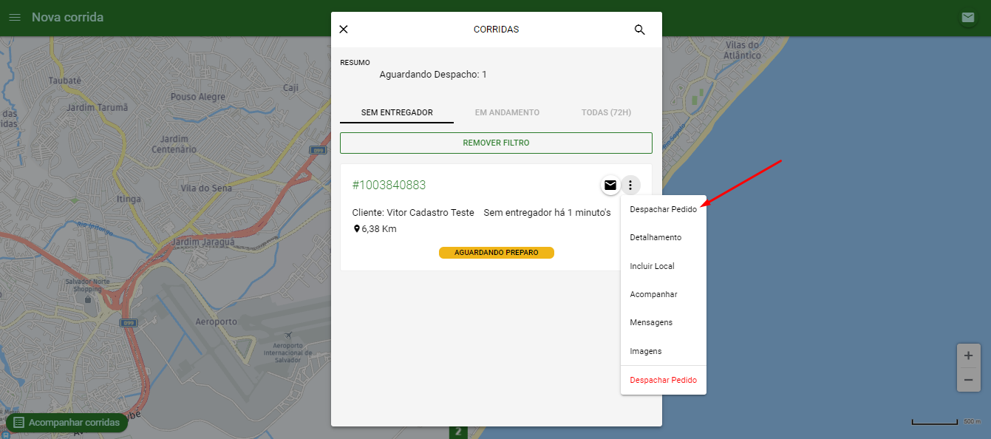This screenshot has height=439, width=991.
Task: Switch to the SEM ENTREGADOR tab
Action: (397, 113)
